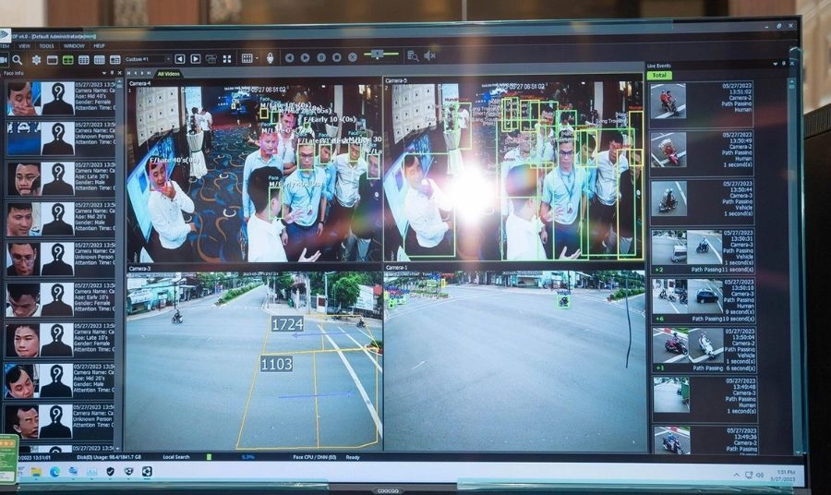
Task: Click the Local Search status bar entry
Action: pyautogui.click(x=176, y=457)
